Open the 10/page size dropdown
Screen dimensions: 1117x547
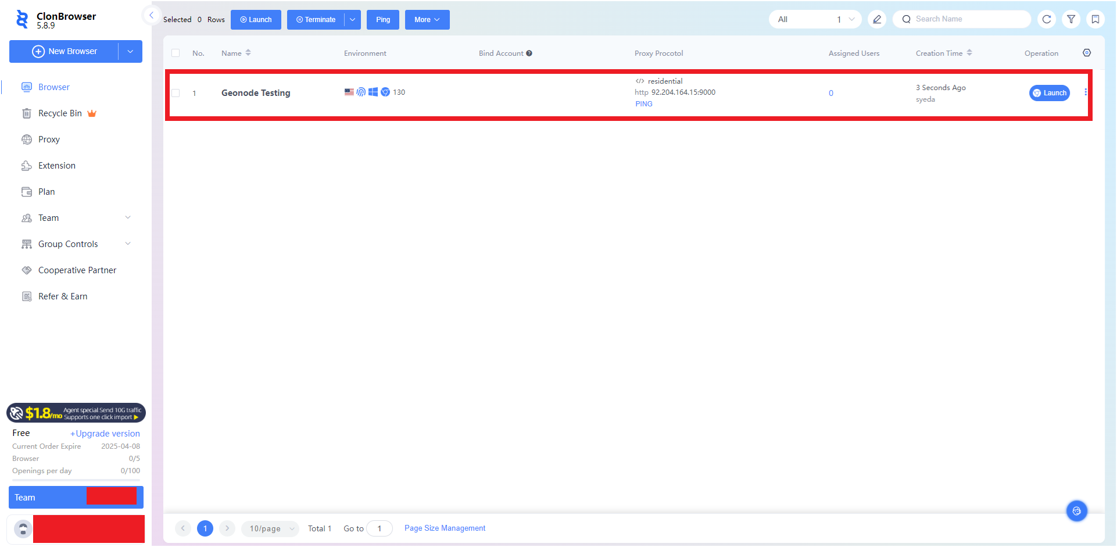(271, 528)
